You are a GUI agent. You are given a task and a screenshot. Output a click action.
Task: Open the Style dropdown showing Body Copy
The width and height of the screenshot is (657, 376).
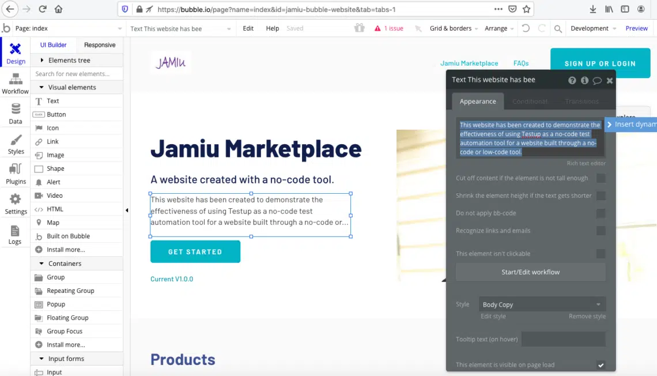click(542, 304)
